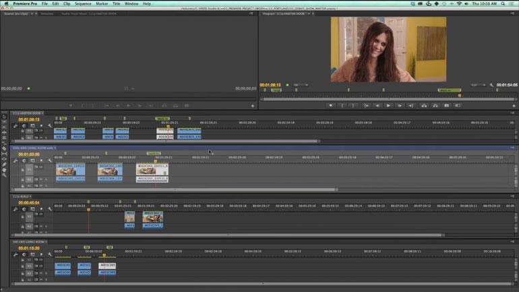Screen dimensions: 519x292
Task: Select the Hand tool
Action: (x=4, y=170)
